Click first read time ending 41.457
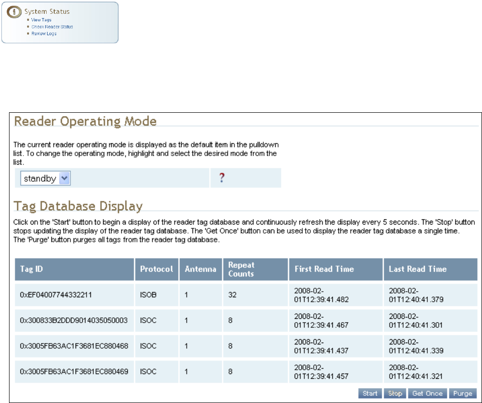The height and width of the screenshot is (403, 482). point(321,372)
